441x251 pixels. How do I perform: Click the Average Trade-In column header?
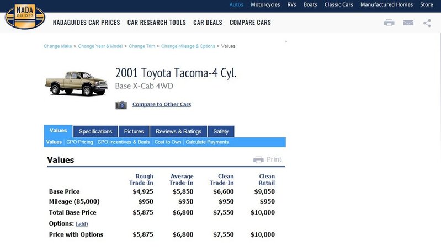pyautogui.click(x=182, y=180)
